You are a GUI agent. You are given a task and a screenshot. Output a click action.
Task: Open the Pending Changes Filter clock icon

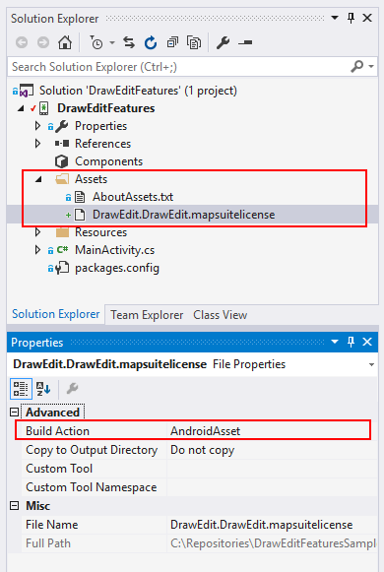click(96, 42)
